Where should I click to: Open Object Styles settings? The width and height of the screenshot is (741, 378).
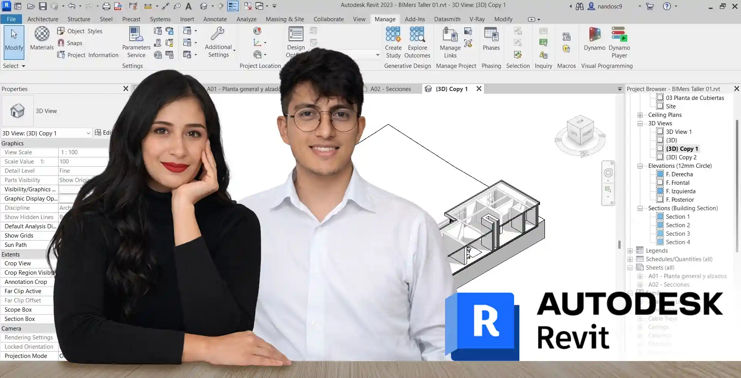coord(80,31)
